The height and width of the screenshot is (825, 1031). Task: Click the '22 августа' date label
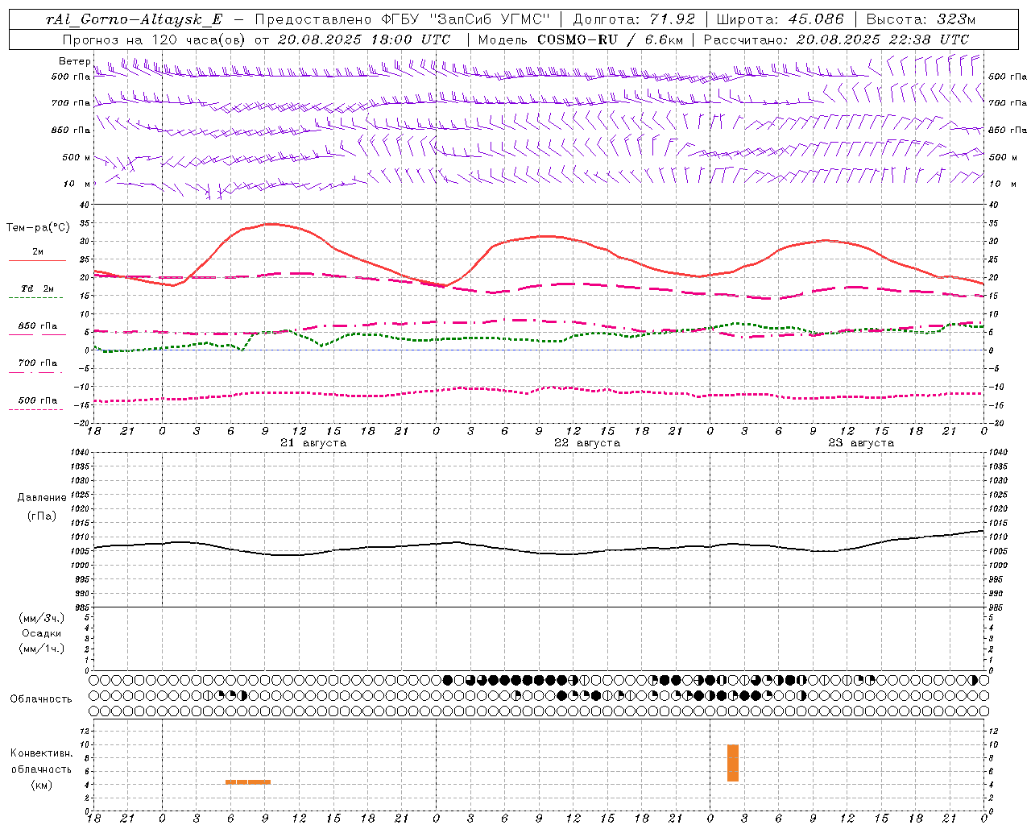click(587, 443)
